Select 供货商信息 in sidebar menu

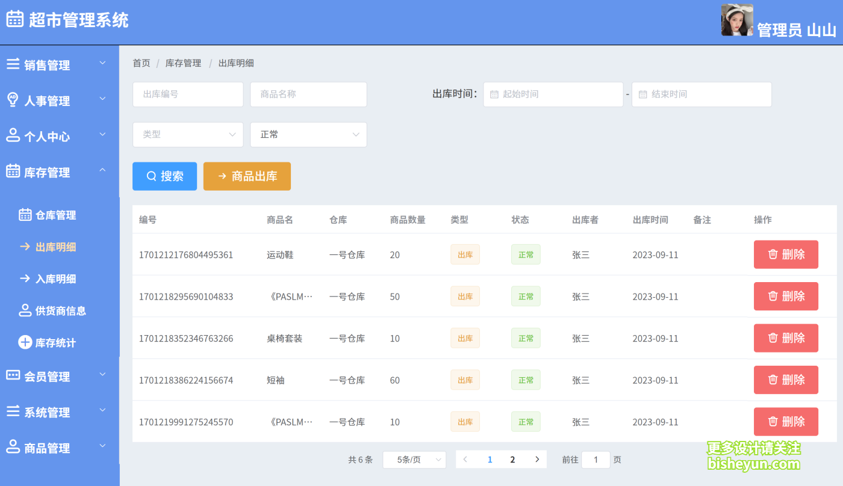click(x=61, y=311)
